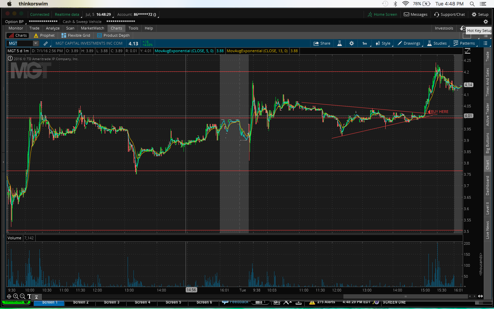Open the Setup menu

480,14
